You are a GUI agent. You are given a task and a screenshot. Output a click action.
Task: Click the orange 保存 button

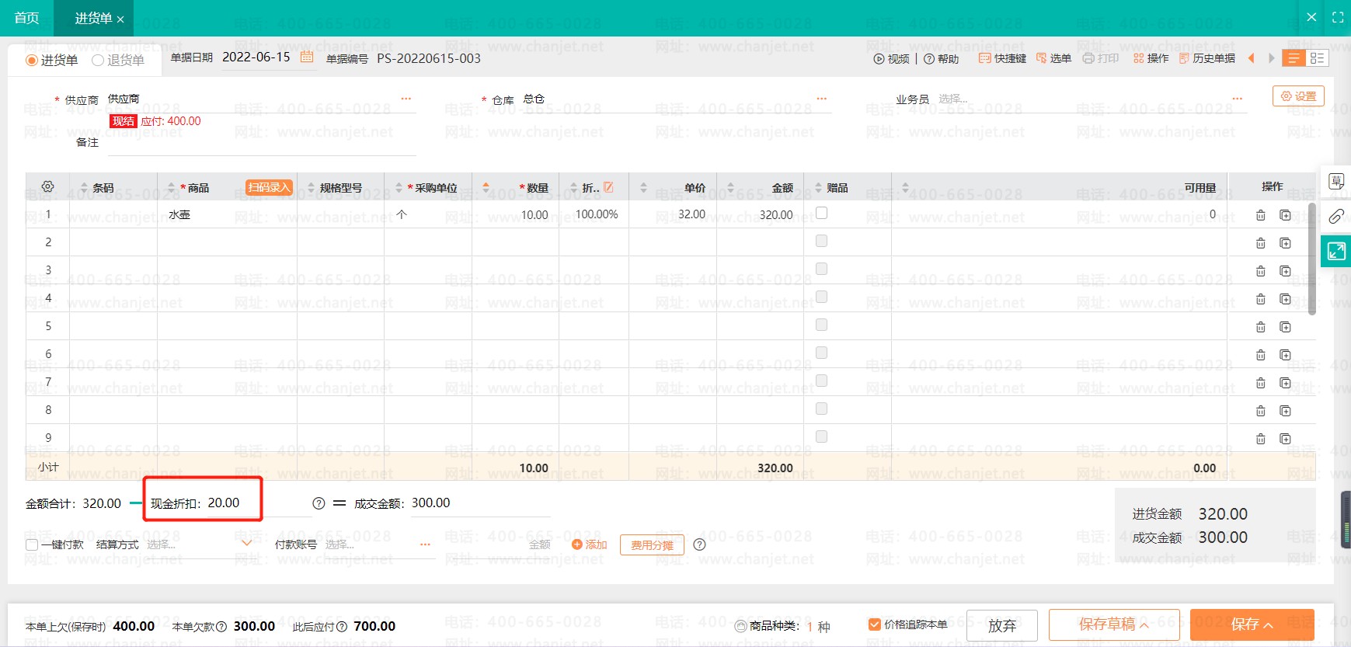1252,624
